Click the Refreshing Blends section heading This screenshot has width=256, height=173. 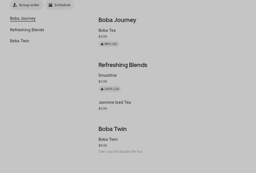coord(123,65)
